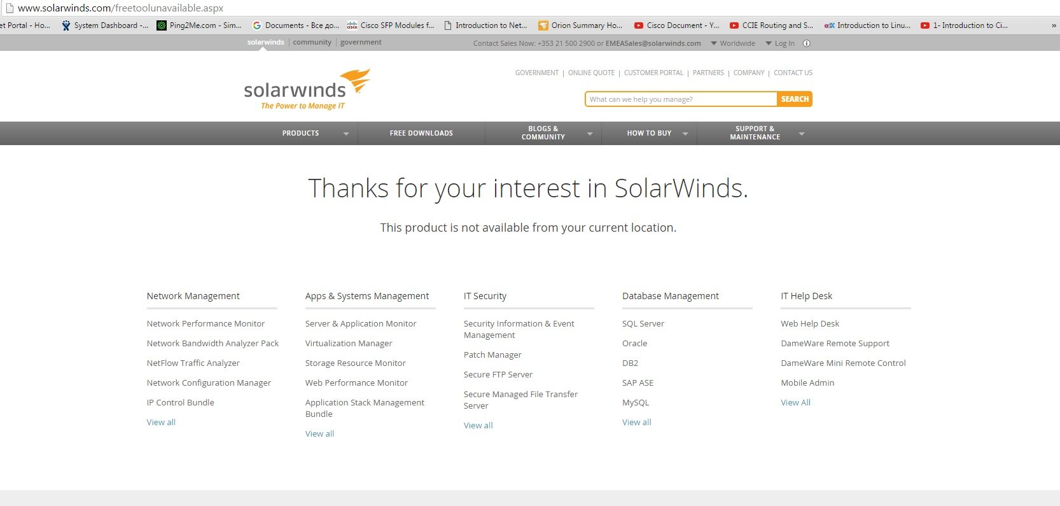Switch to the solarwinds site tab
The image size is (1060, 506).
266,42
